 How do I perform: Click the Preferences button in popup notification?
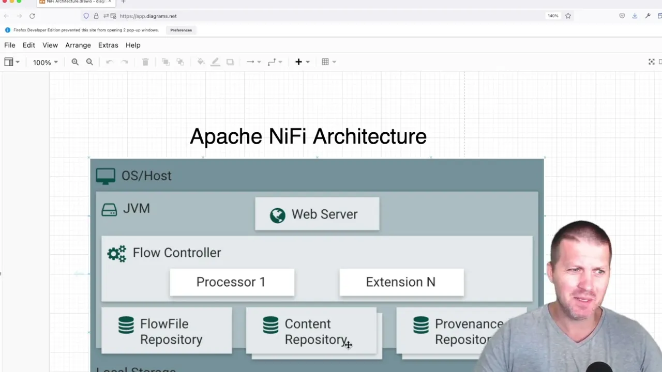coord(181,30)
